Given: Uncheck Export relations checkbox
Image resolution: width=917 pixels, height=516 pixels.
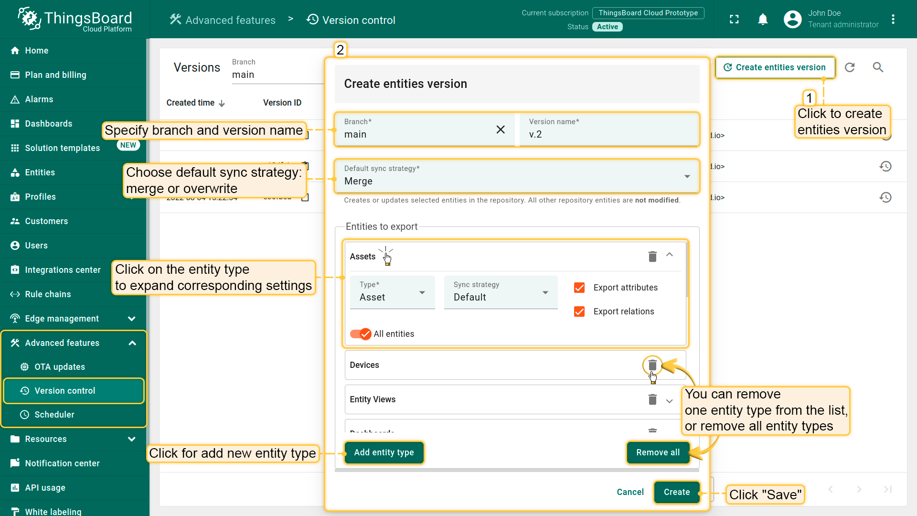Looking at the screenshot, I should tap(579, 312).
